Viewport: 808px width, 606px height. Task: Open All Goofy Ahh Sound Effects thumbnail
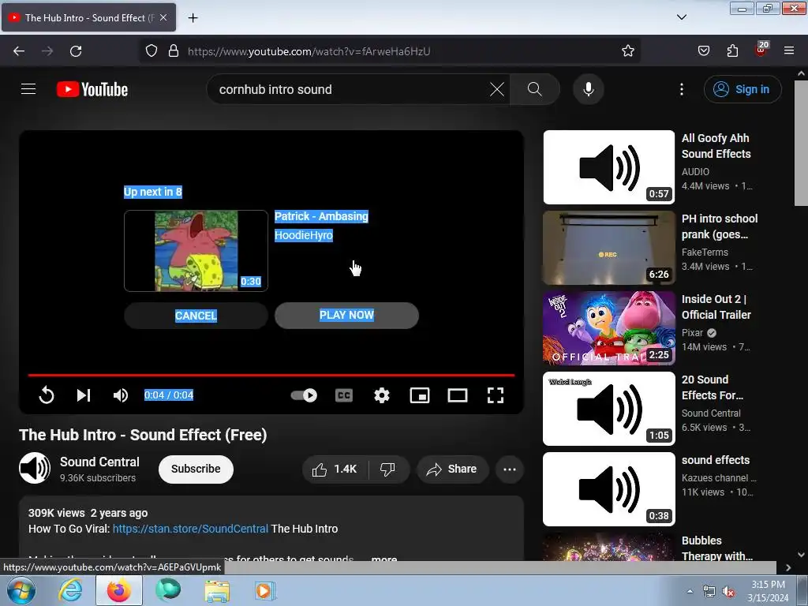point(608,167)
